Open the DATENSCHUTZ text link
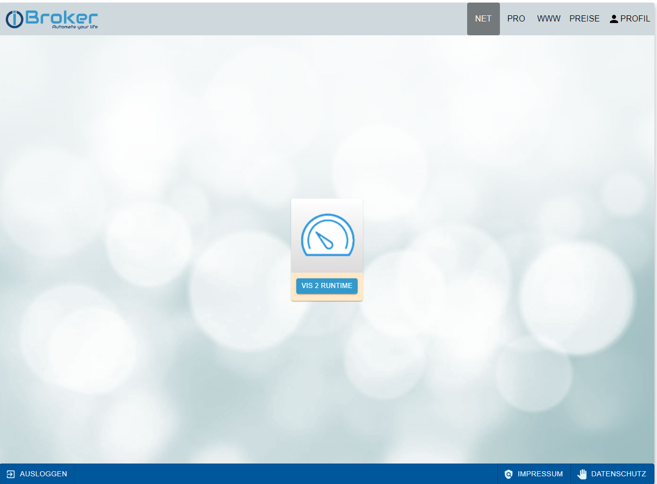The width and height of the screenshot is (657, 484). (618, 474)
